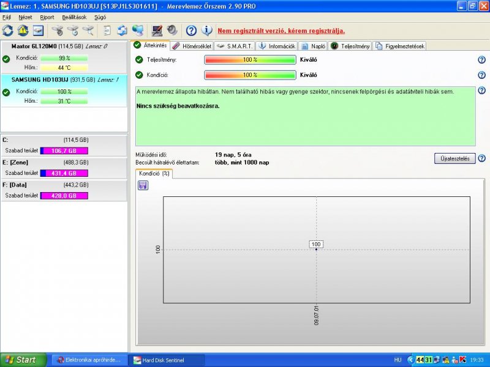Switch to the Figyelmeztetések tab

400,46
